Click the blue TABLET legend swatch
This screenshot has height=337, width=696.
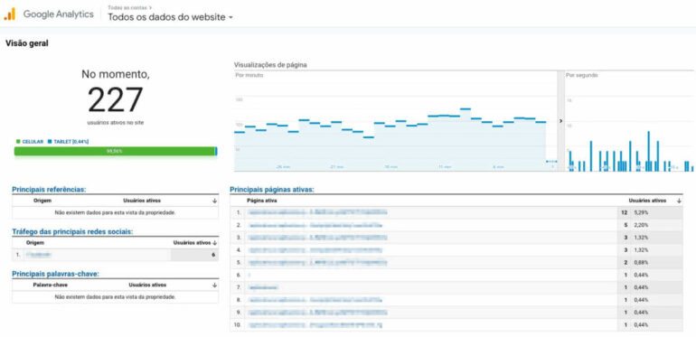coord(50,142)
